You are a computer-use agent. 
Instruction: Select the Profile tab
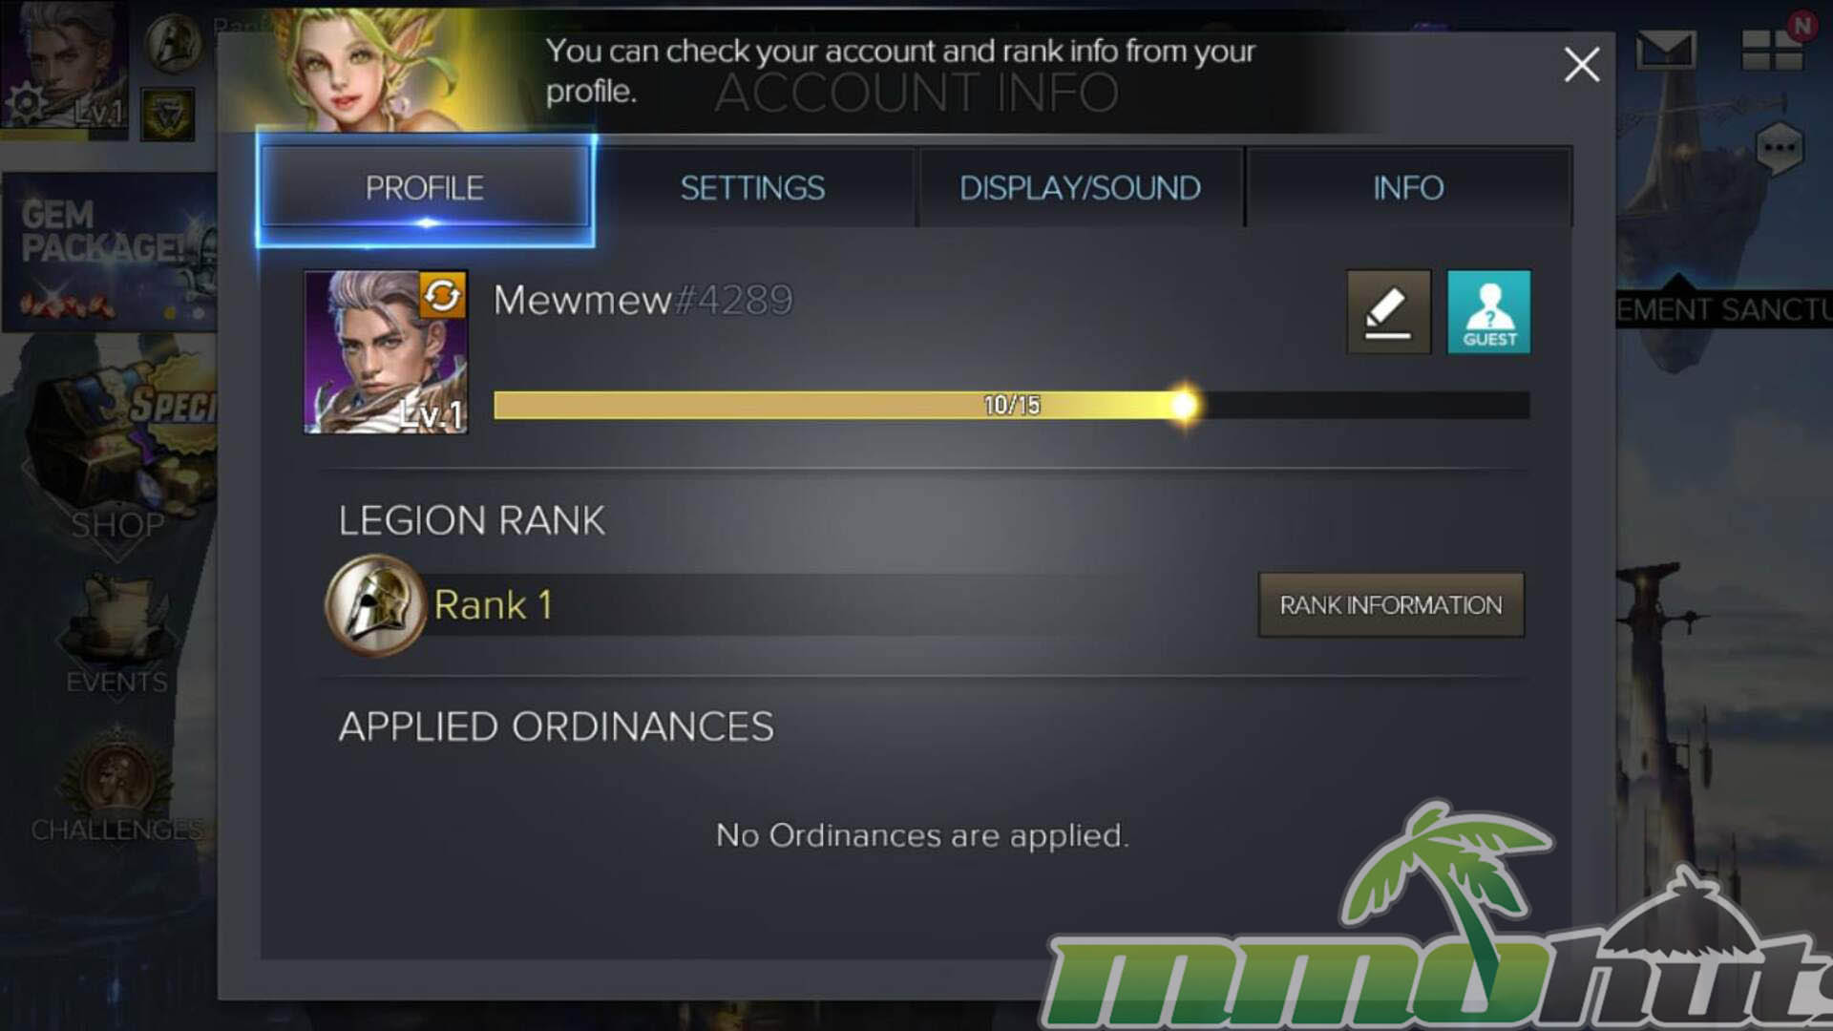point(425,188)
